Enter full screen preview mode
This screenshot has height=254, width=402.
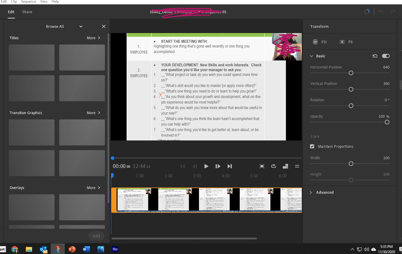(x=262, y=166)
